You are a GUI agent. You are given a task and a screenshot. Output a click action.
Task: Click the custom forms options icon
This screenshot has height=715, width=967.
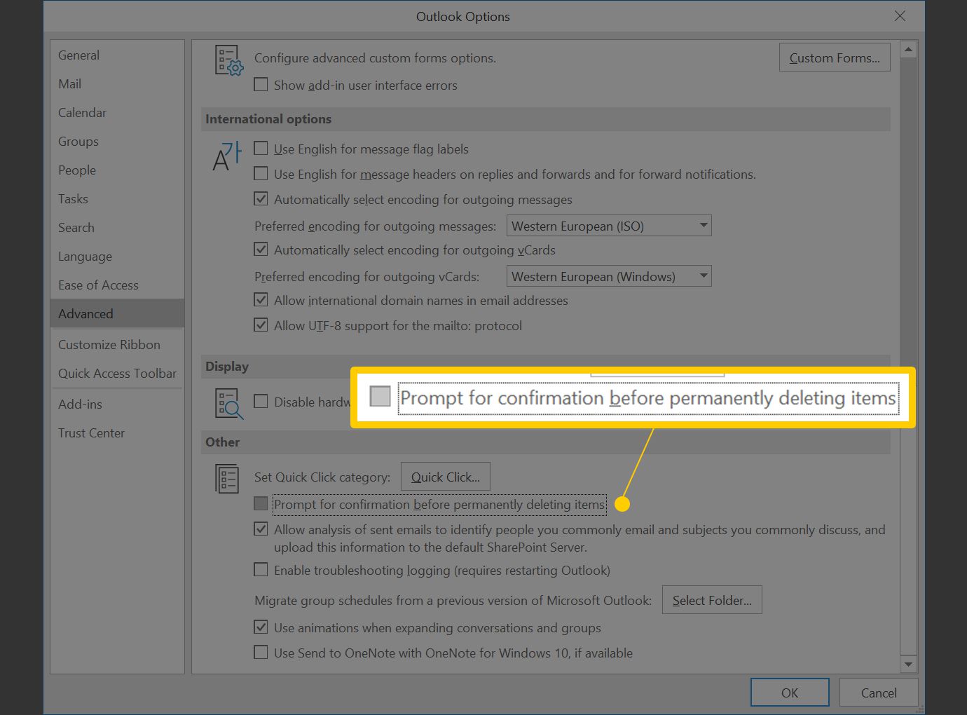[229, 60]
